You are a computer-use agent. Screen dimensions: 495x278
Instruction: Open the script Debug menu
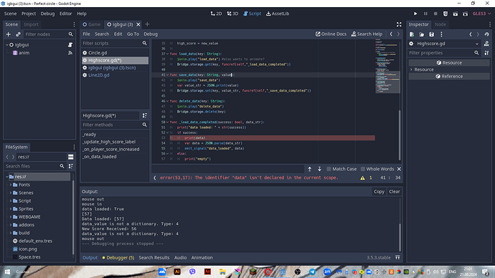pos(151,34)
